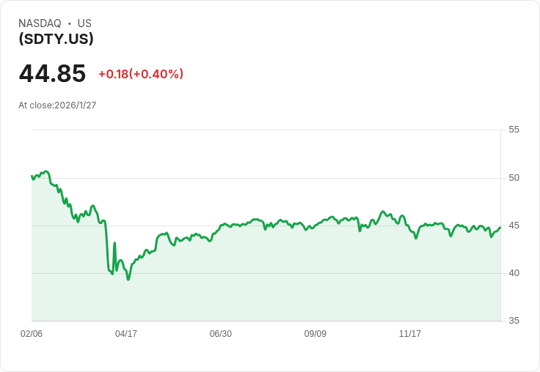540x372 pixels.
Task: Select the 09/09 date on the x-axis
Action: point(315,333)
